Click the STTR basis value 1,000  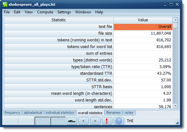coord(166,87)
